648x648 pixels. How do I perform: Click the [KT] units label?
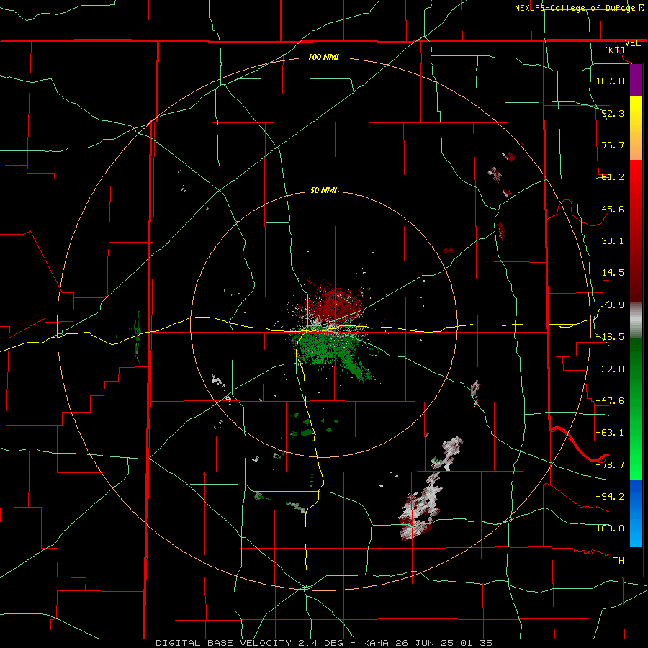(x=615, y=50)
